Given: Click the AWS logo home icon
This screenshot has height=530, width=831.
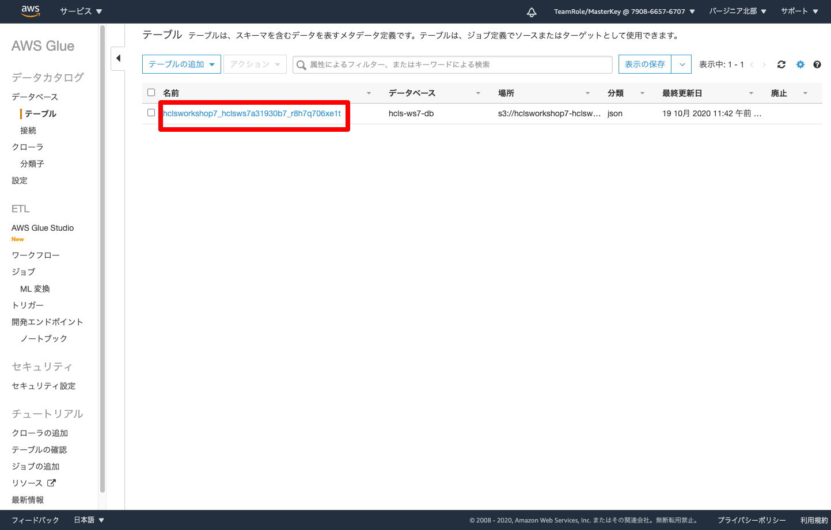Looking at the screenshot, I should [31, 11].
